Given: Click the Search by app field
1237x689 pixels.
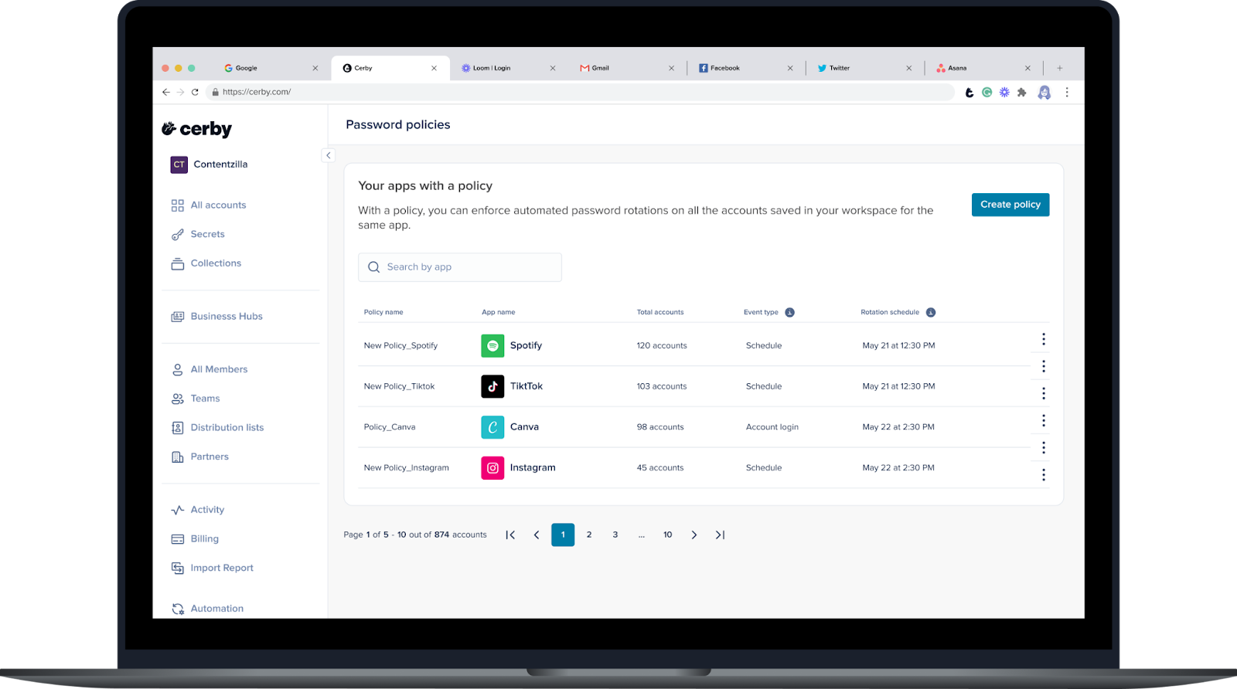Looking at the screenshot, I should (x=460, y=267).
